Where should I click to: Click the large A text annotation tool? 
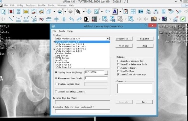coord(115,12)
